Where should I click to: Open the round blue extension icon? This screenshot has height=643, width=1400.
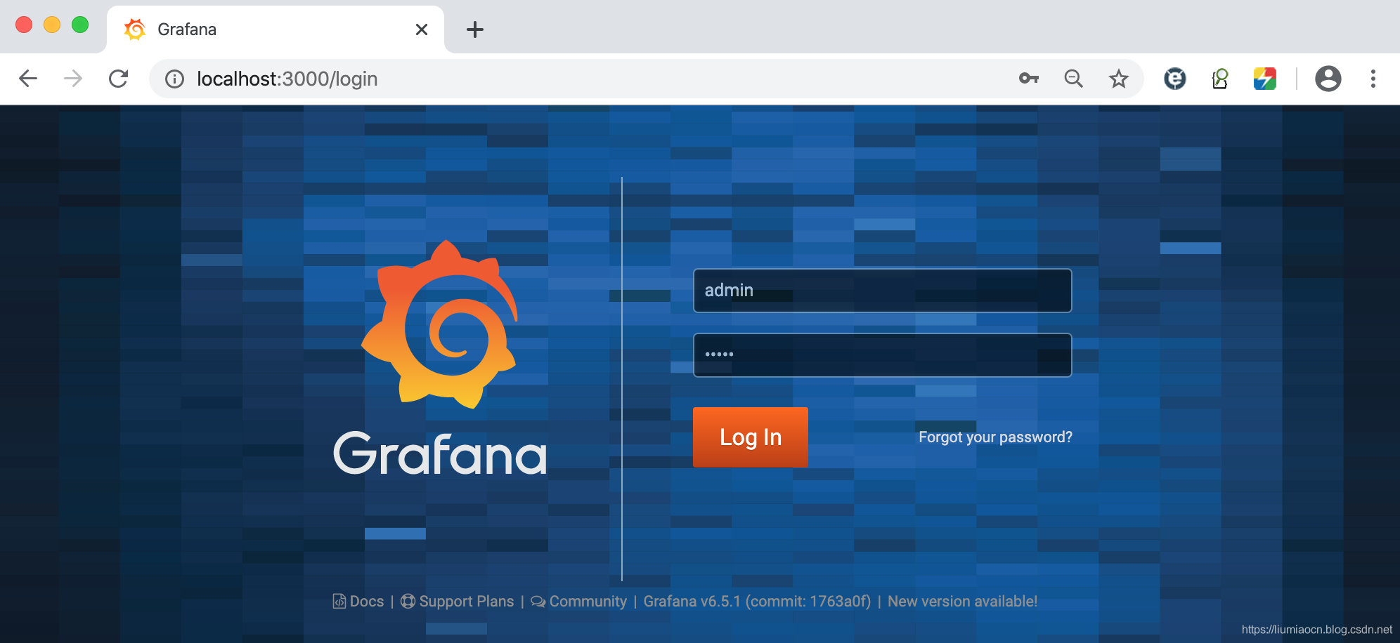1174,79
